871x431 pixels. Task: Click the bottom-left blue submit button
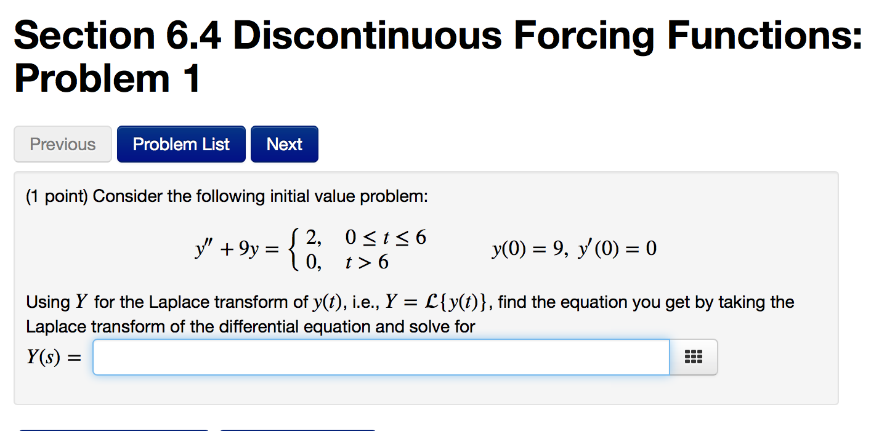coord(114,429)
